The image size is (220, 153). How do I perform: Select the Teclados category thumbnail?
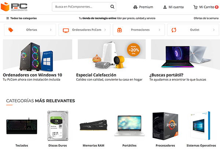(22, 126)
